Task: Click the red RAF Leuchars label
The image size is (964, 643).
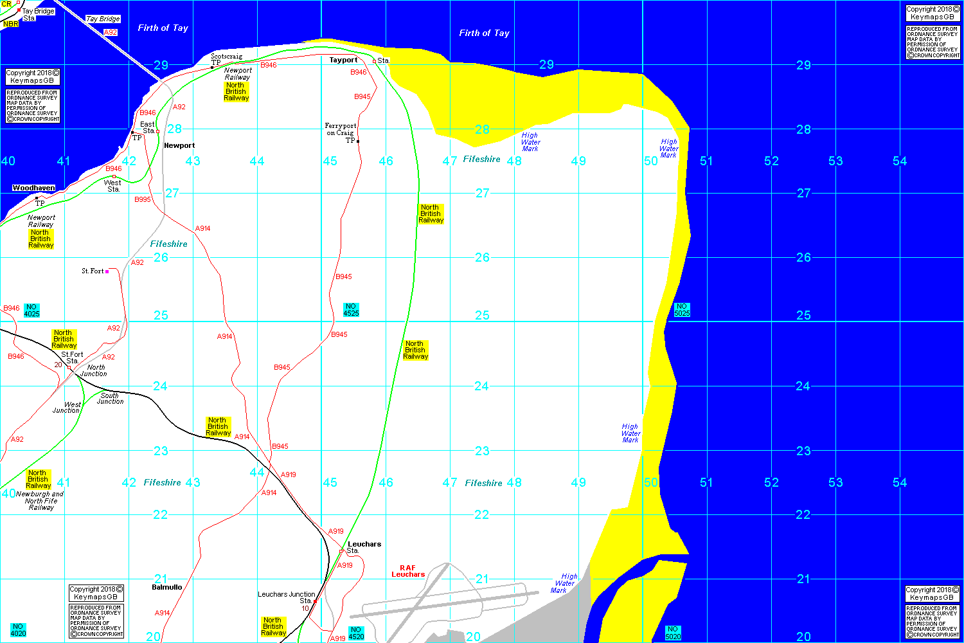Action: (x=408, y=571)
